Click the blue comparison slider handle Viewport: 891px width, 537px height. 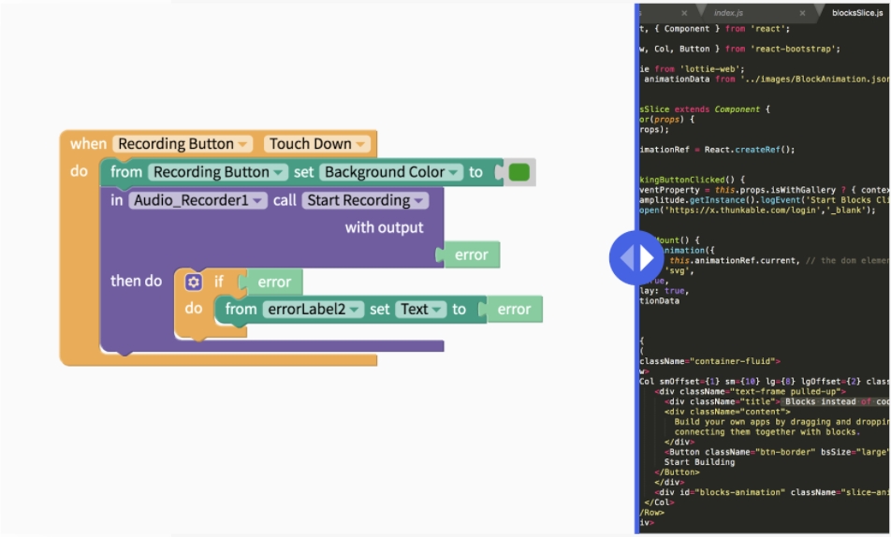point(637,256)
